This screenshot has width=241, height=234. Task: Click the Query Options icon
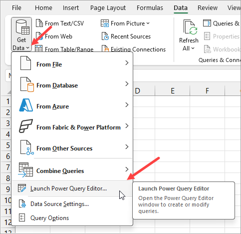pyautogui.click(x=22, y=217)
